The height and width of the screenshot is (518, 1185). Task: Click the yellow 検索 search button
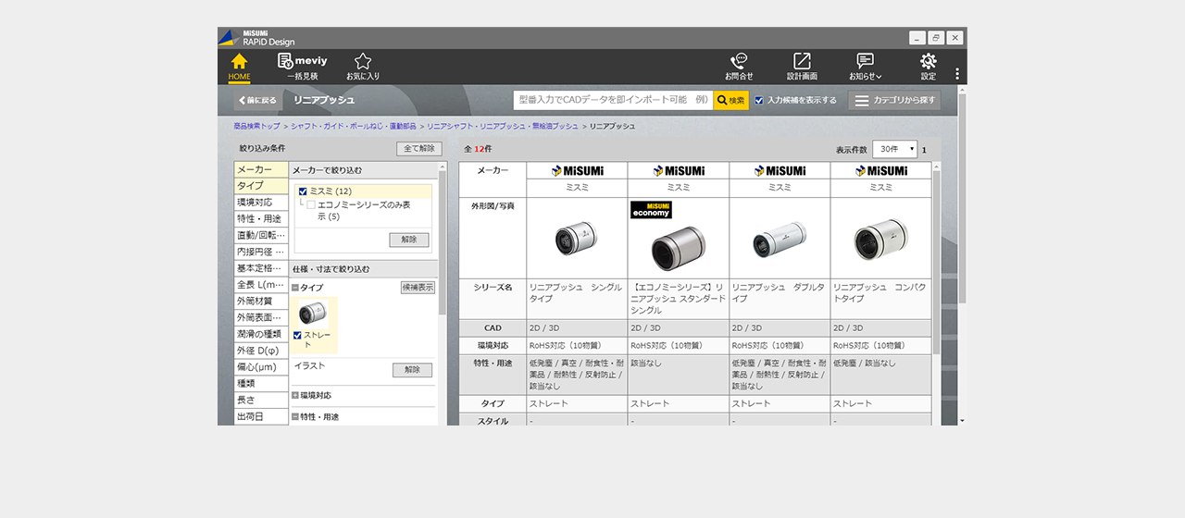(x=730, y=100)
